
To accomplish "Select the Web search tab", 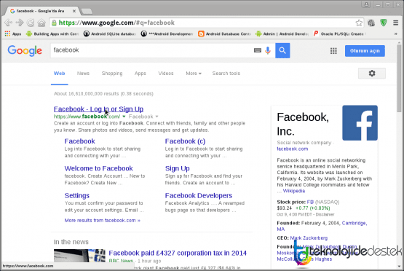I will pyautogui.click(x=59, y=74).
